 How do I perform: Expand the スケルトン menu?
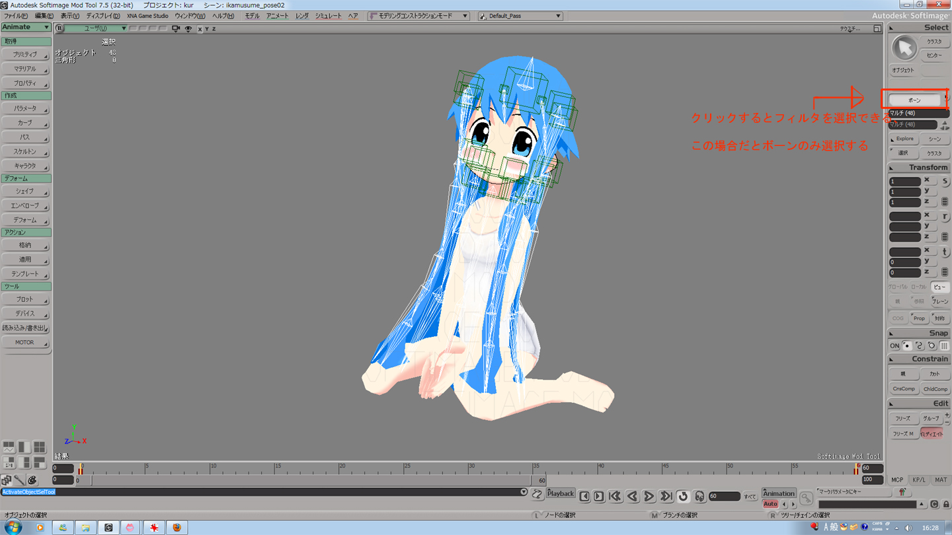coord(25,151)
